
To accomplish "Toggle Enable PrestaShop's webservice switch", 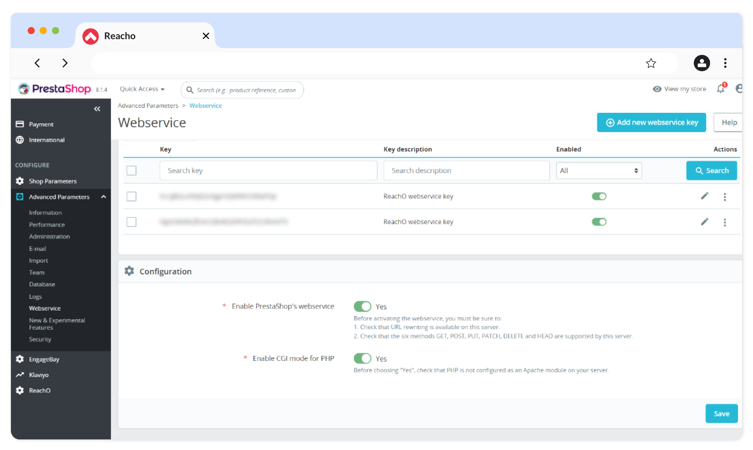I will click(x=362, y=306).
